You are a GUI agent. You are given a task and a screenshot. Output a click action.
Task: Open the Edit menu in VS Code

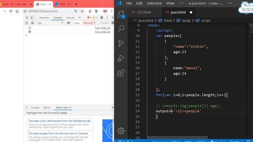(x=139, y=3)
